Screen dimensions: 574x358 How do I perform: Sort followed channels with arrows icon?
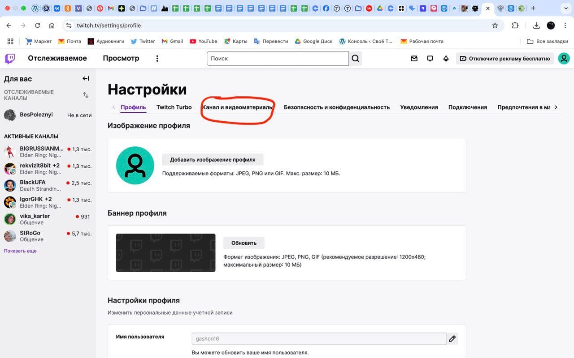pyautogui.click(x=86, y=95)
